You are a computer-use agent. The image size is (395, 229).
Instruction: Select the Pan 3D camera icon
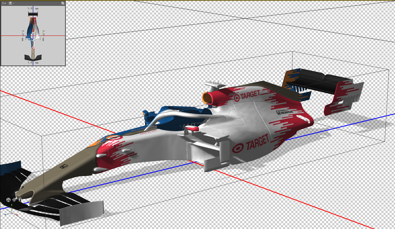click(14, 200)
